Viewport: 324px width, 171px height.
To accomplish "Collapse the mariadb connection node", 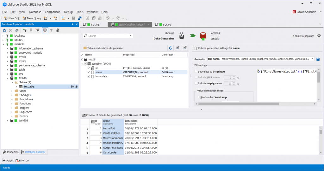I will pyautogui.click(x=3, y=44).
